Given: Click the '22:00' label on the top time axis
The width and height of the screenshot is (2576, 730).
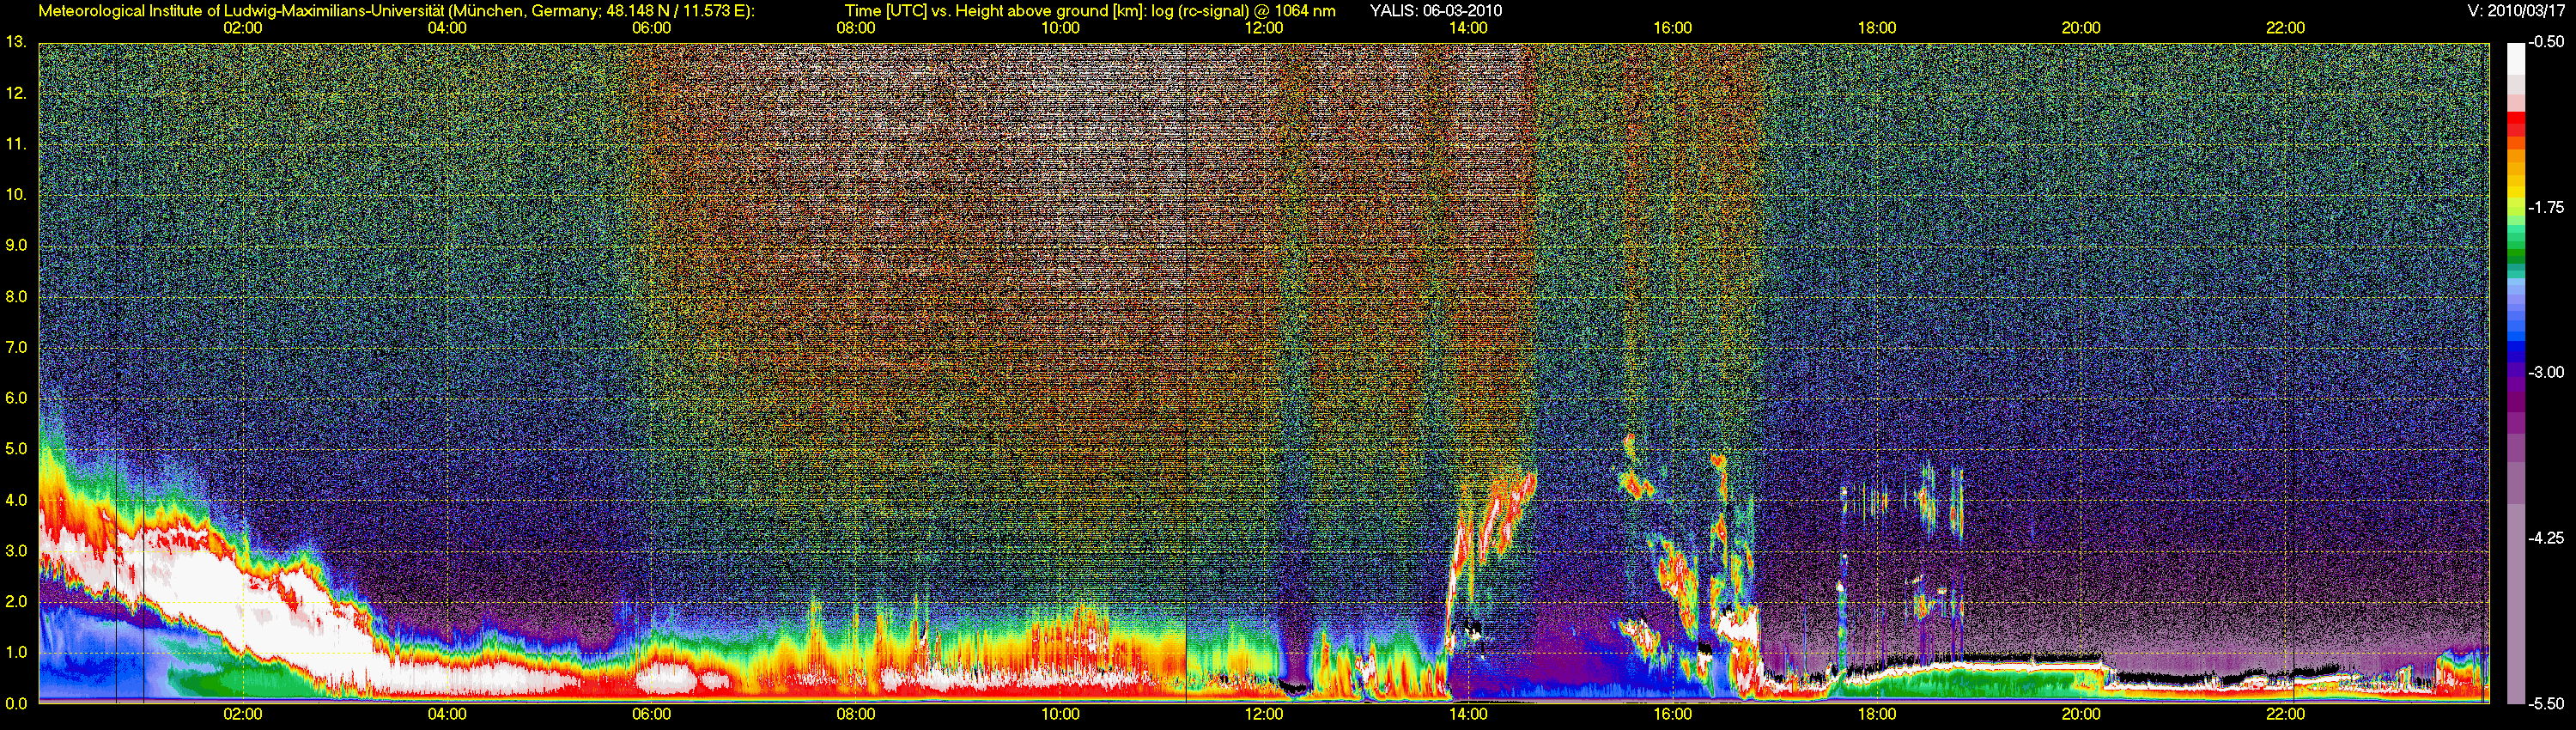Looking at the screenshot, I should [x=2285, y=28].
